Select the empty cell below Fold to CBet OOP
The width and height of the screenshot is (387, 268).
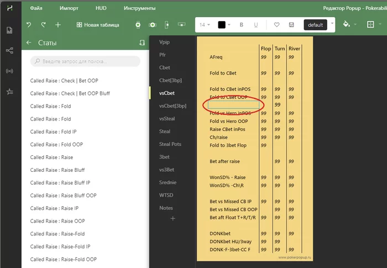[233, 105]
